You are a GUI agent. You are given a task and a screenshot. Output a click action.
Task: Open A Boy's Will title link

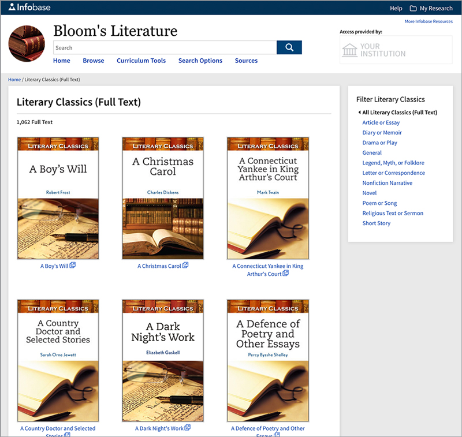tap(54, 266)
